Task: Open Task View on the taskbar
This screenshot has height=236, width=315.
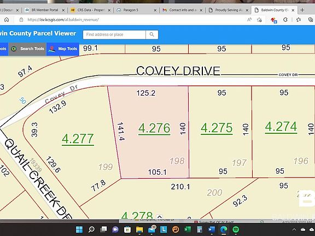Action: [104, 229]
